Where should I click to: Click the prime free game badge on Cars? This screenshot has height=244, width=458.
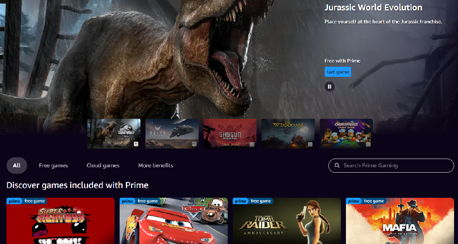[x=140, y=201]
